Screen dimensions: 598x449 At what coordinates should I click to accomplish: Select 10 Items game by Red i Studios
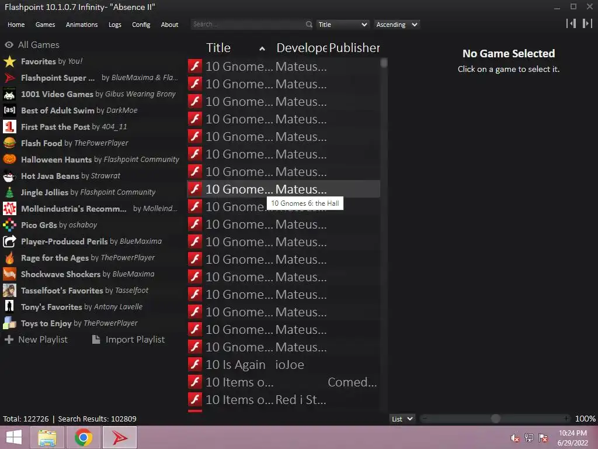pos(283,400)
